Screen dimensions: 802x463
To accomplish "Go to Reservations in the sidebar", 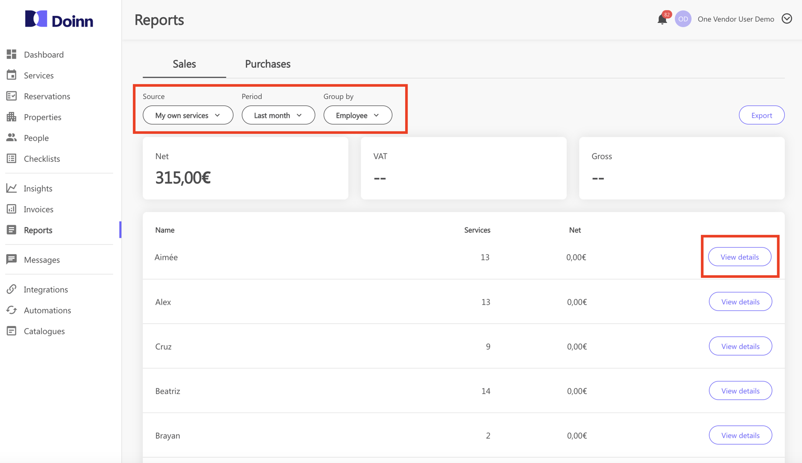I will tap(47, 96).
